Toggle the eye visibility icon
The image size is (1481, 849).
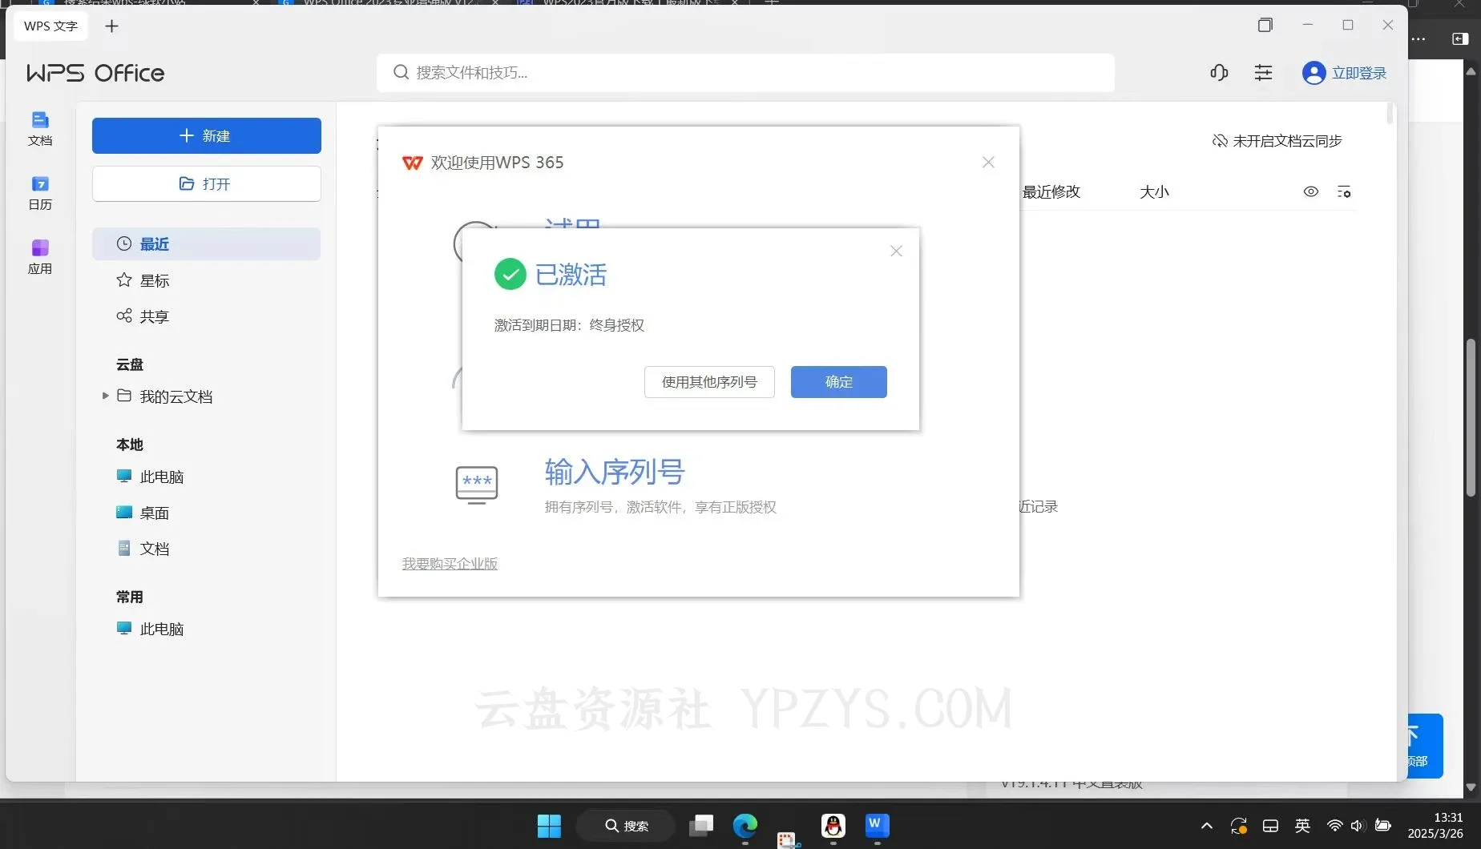click(x=1311, y=191)
